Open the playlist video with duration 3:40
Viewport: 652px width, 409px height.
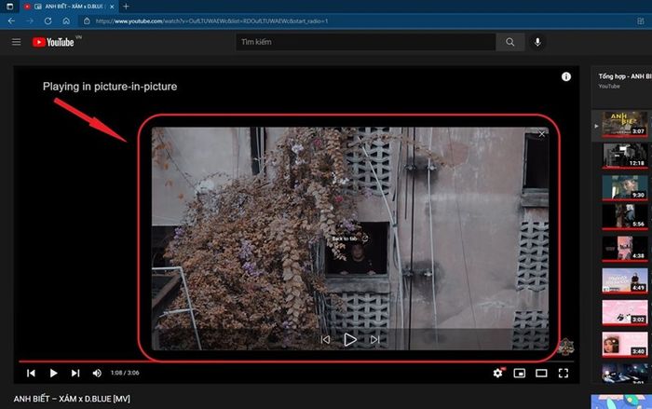point(625,344)
